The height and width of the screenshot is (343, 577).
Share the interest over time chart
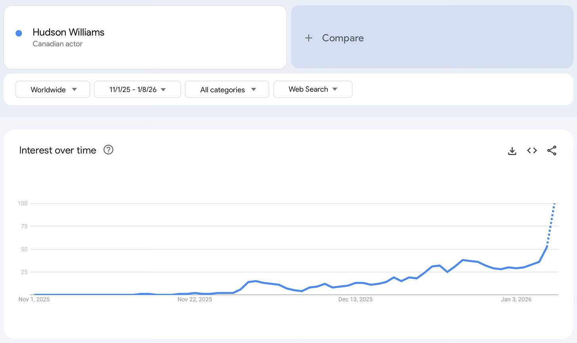(x=552, y=150)
